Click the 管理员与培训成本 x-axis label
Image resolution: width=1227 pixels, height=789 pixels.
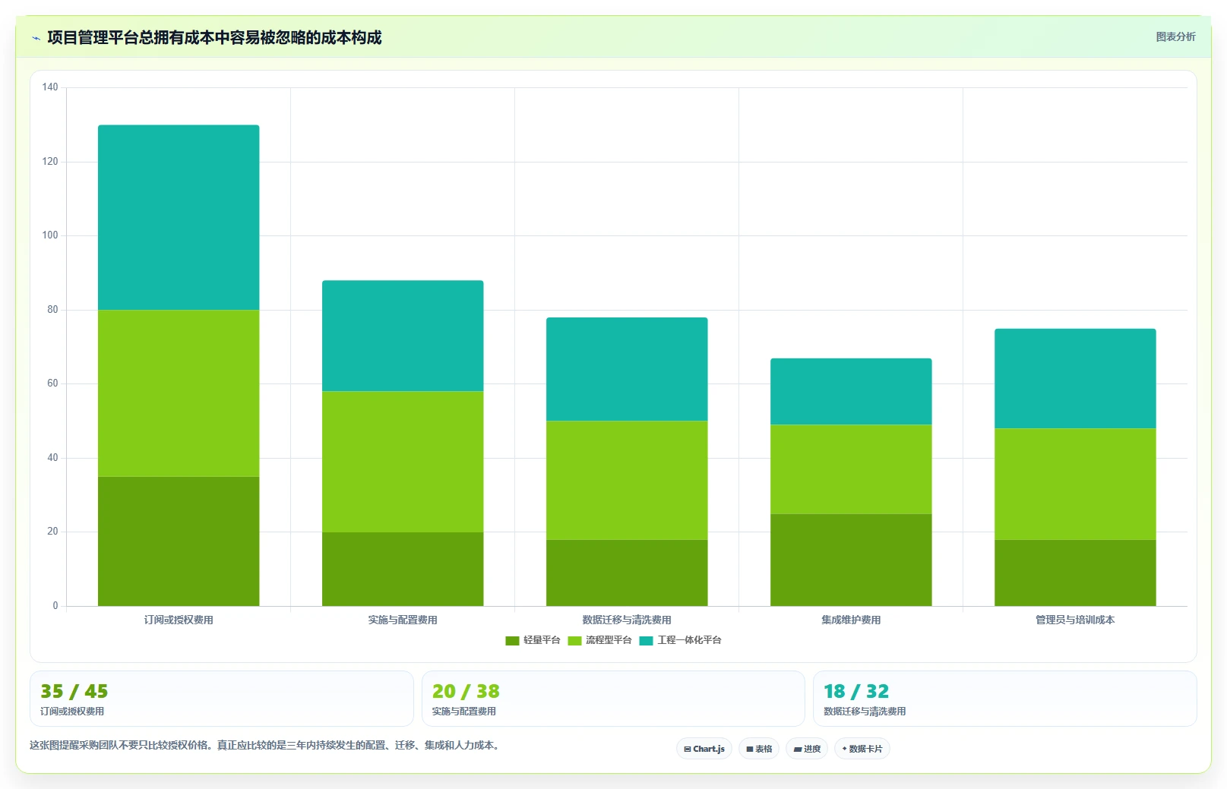[1075, 620]
